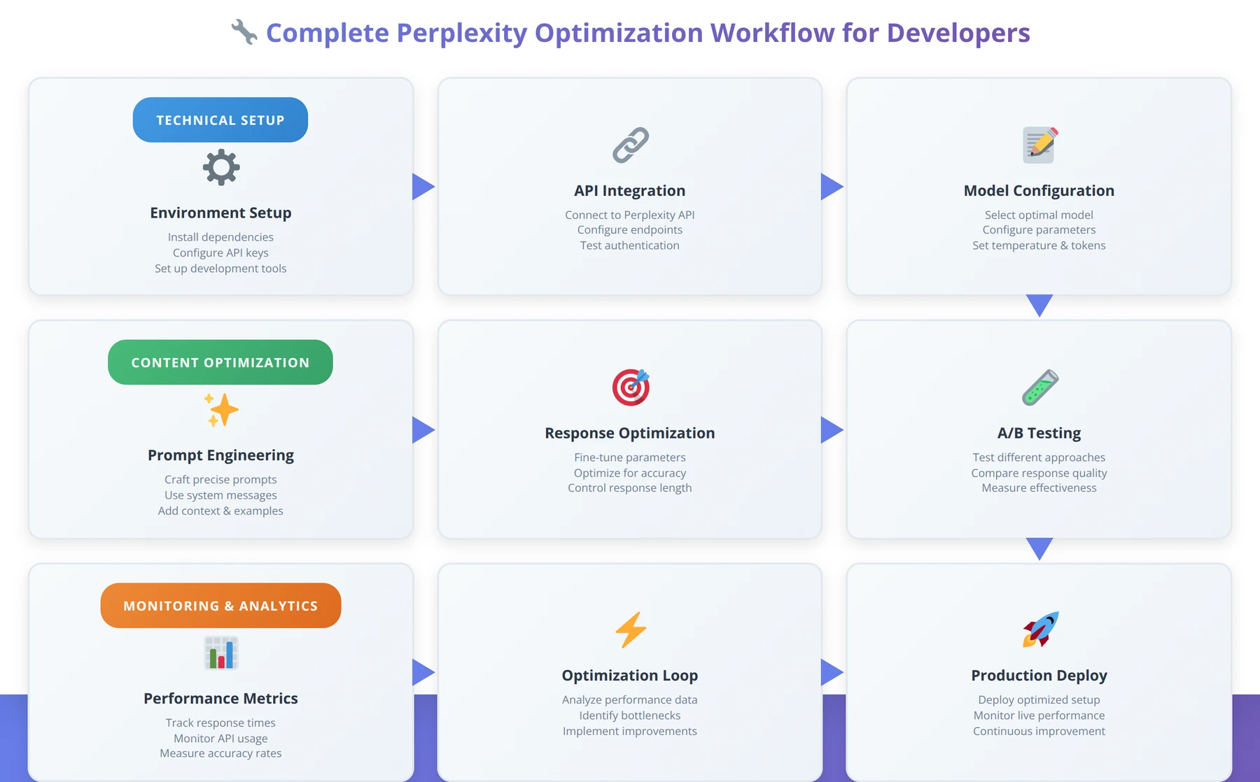Click the rocket icon for Production Deploy
Image resolution: width=1260 pixels, height=782 pixels.
[x=1039, y=630]
